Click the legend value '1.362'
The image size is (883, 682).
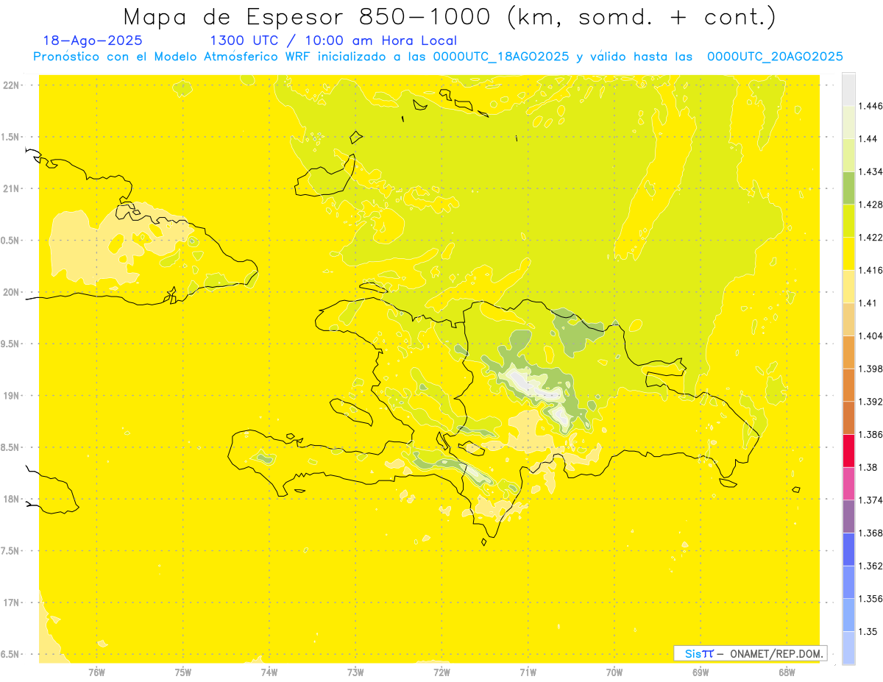[x=871, y=566]
